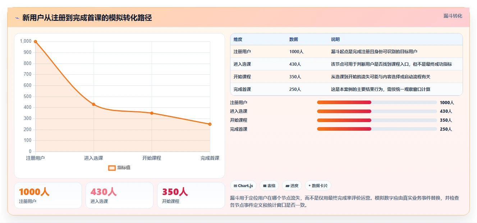The height and width of the screenshot is (223, 477).
Task: Click the 250人 value beside the progress bar
Action: click(x=446, y=129)
